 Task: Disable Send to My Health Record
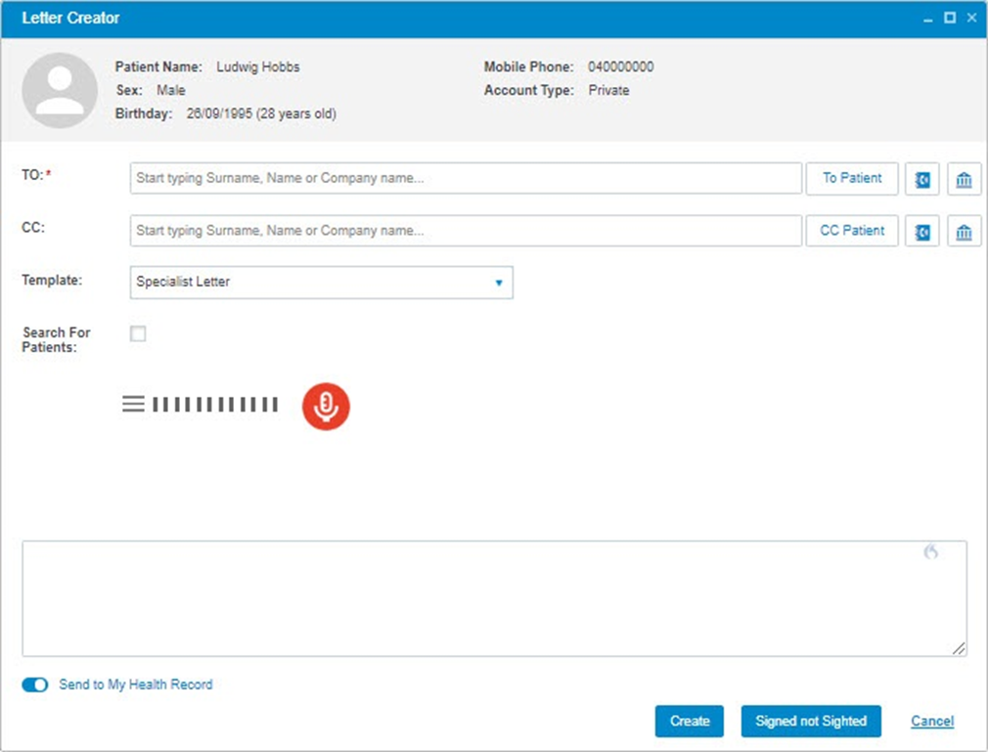[x=34, y=685]
